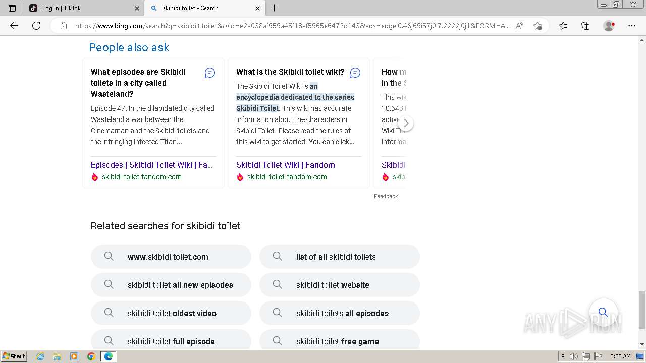Select the skibidi toilet - Search tab
The width and height of the screenshot is (646, 363).
pos(204,8)
